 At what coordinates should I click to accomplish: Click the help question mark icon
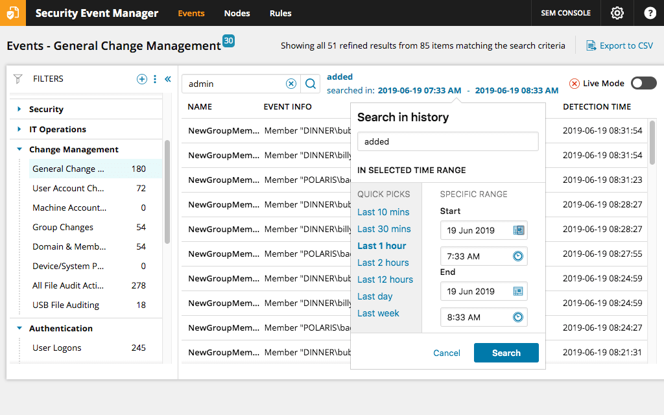tap(650, 13)
